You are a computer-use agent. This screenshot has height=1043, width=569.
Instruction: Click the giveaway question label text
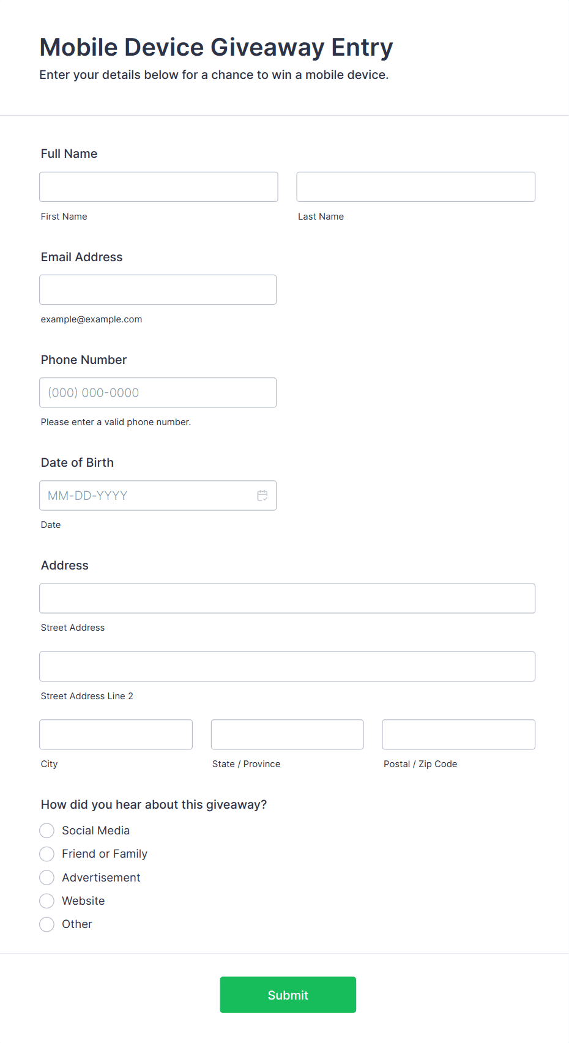[154, 804]
